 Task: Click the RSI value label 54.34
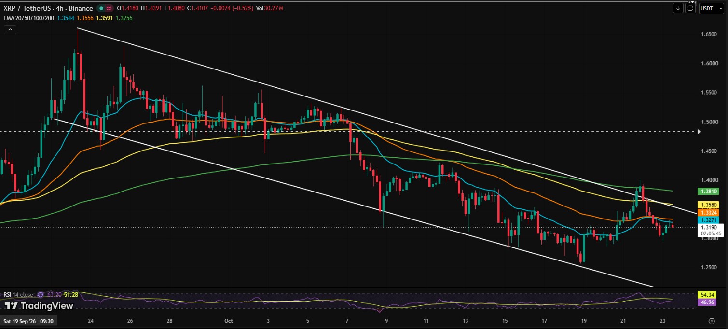(707, 295)
